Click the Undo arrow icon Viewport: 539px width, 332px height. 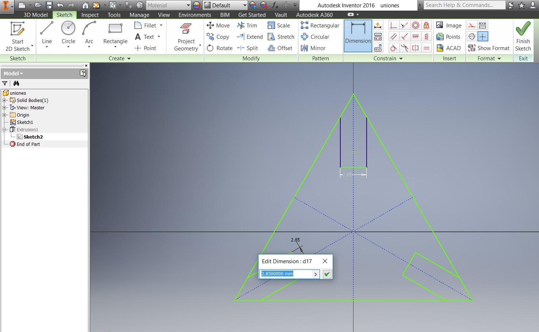pos(60,5)
